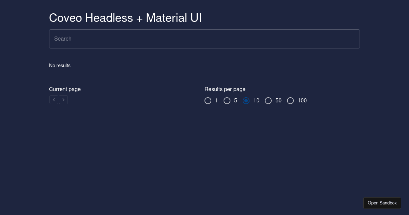Choose '50' results per page
The height and width of the screenshot is (215, 409).
pos(268,101)
